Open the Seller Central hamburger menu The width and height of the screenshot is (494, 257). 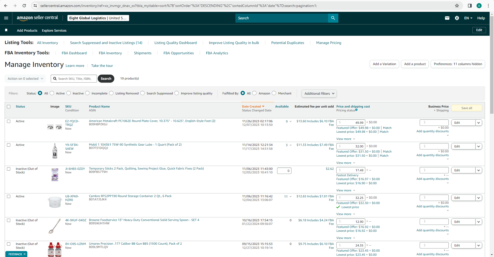coord(6,18)
